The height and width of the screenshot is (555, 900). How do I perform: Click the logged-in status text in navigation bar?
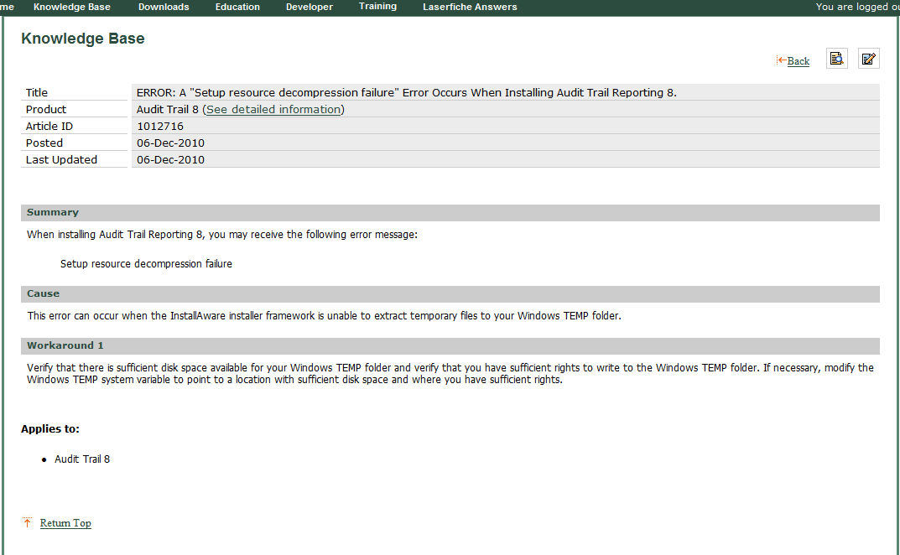857,7
